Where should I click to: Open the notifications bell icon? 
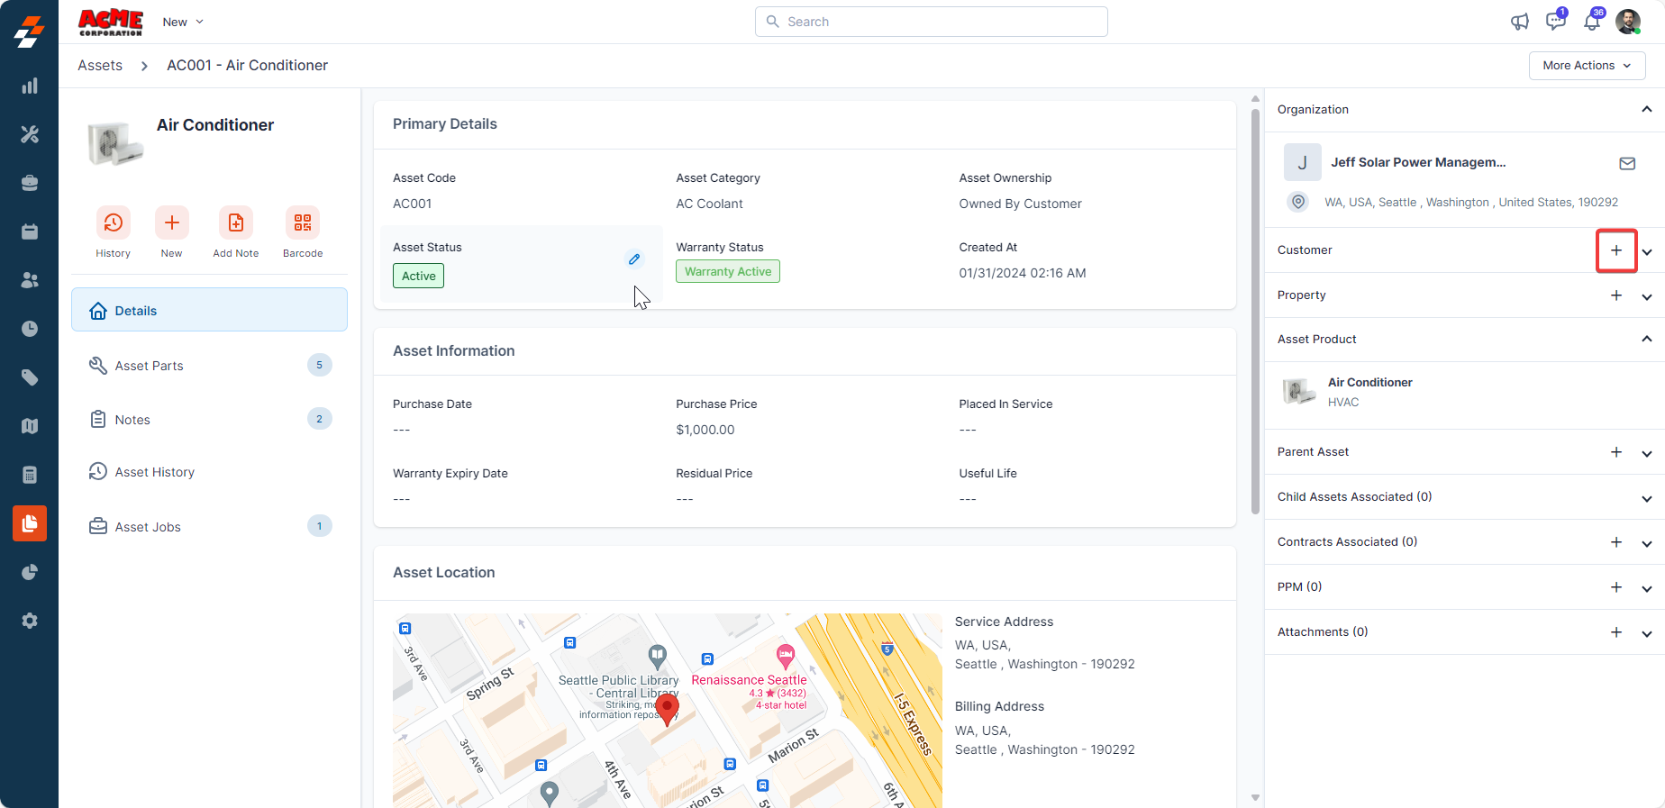[x=1592, y=22]
